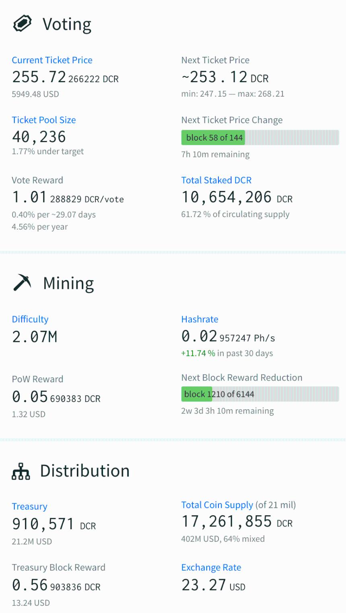346x613 pixels.
Task: Open the Current Ticket Price link
Action: click(52, 60)
